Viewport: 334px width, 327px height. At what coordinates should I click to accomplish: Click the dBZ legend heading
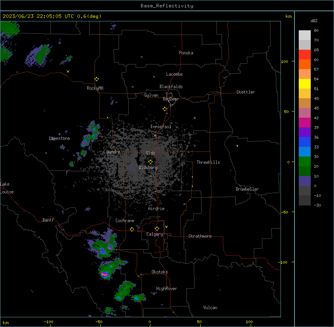pyautogui.click(x=314, y=21)
